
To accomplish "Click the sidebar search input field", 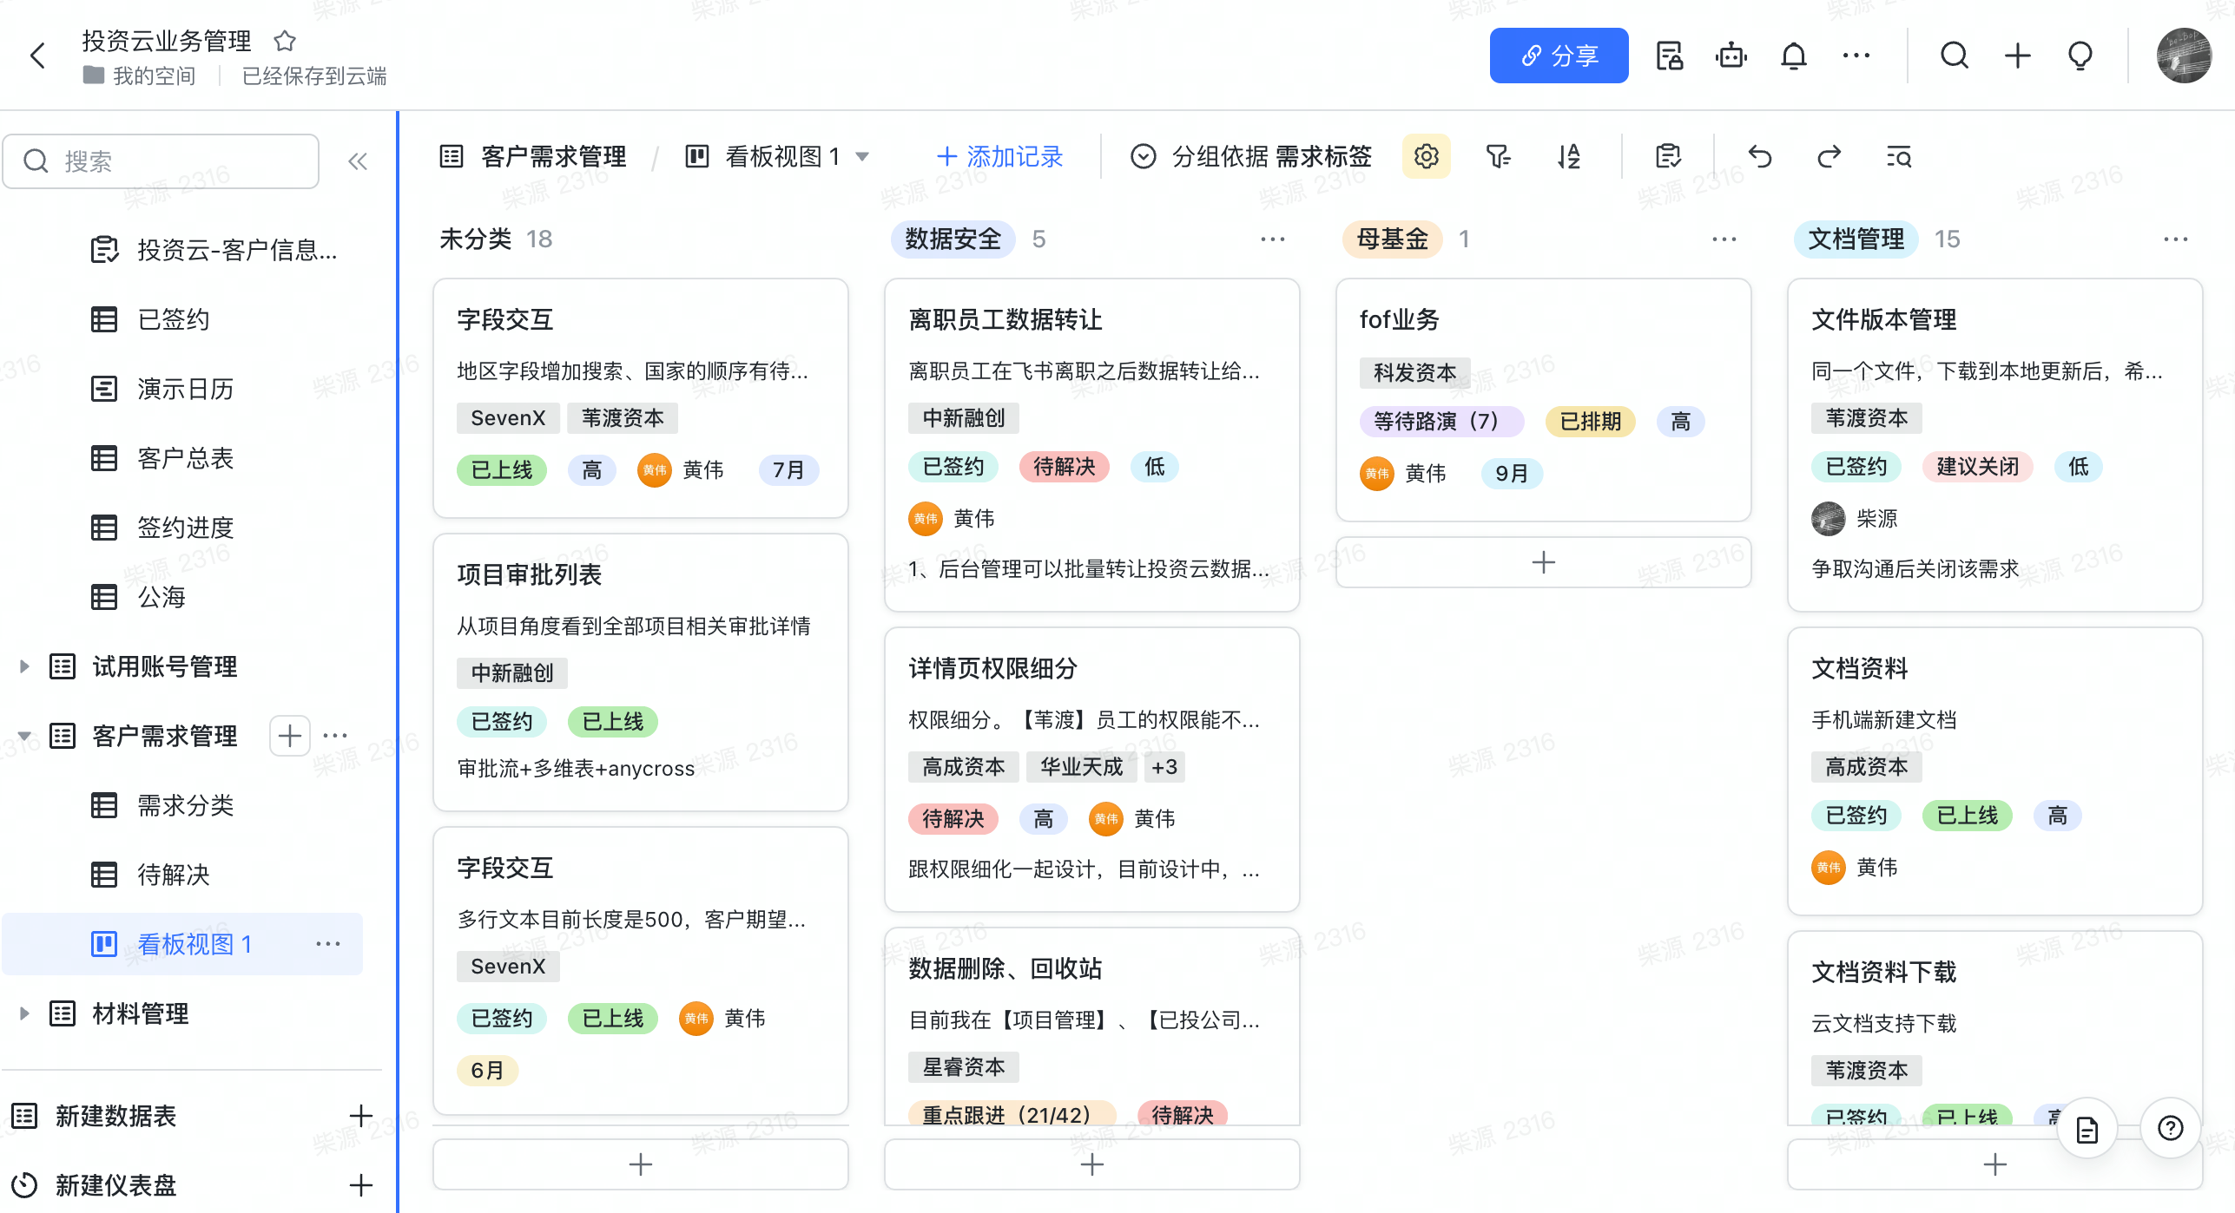I will [161, 161].
